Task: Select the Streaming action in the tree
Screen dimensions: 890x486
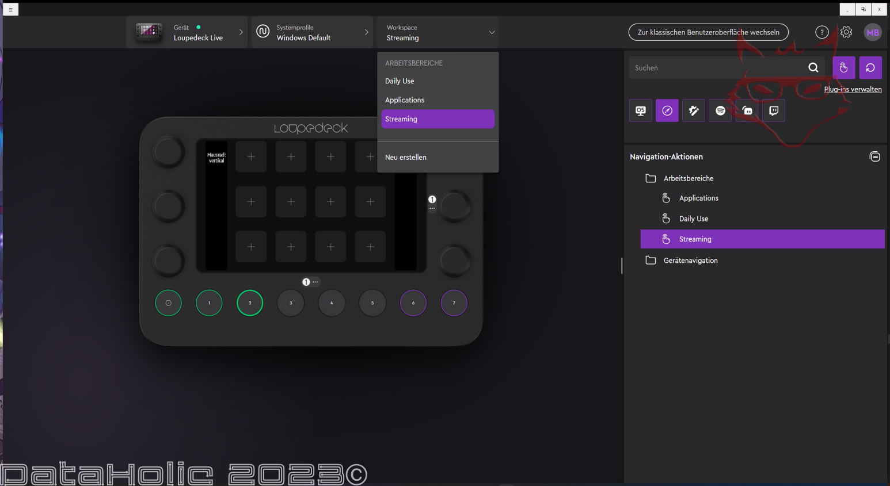Action: pyautogui.click(x=762, y=239)
